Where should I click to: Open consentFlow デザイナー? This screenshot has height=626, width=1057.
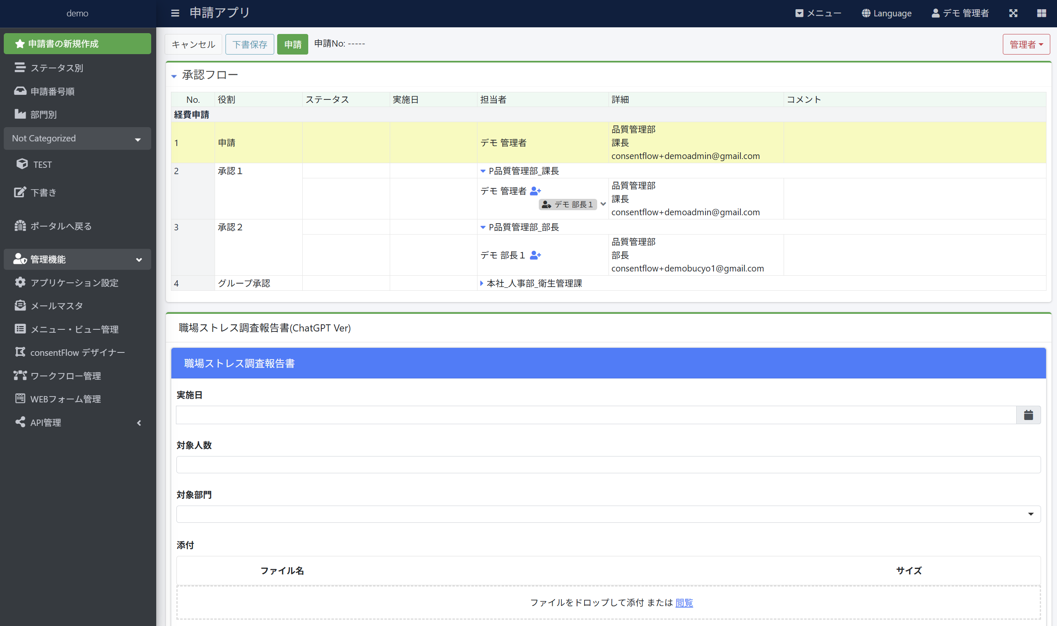click(77, 352)
